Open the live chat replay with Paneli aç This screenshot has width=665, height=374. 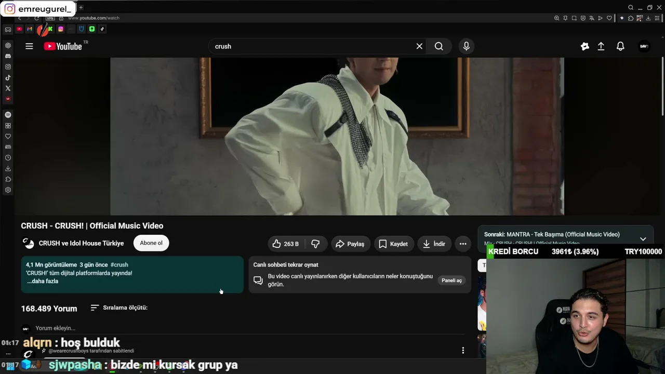(x=451, y=280)
